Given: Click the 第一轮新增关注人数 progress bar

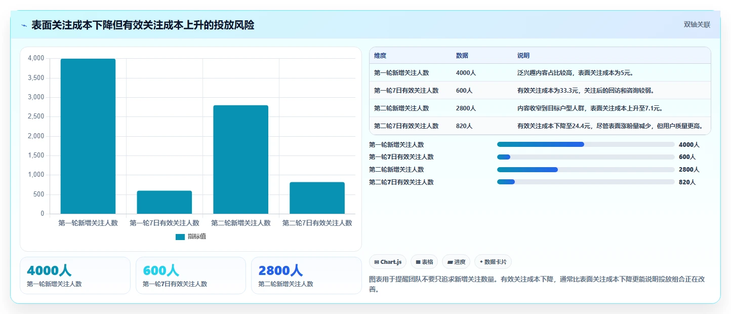Looking at the screenshot, I should pos(586,144).
